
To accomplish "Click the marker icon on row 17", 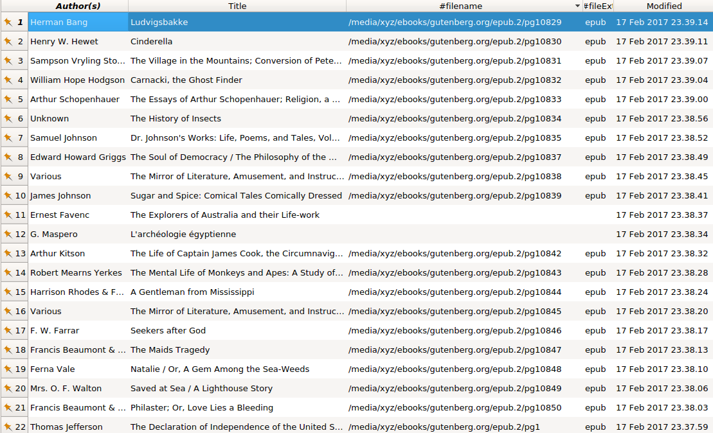I will coord(8,330).
